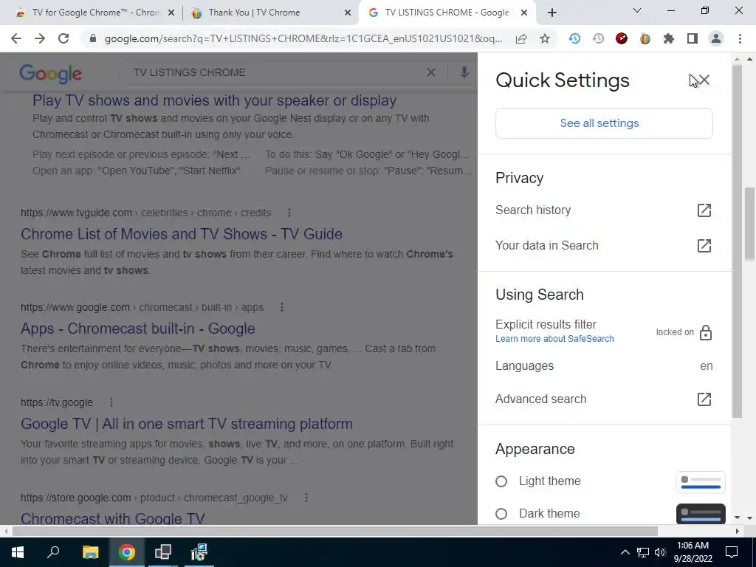Open See all settings button
Screen dimensions: 756x567
point(604,123)
